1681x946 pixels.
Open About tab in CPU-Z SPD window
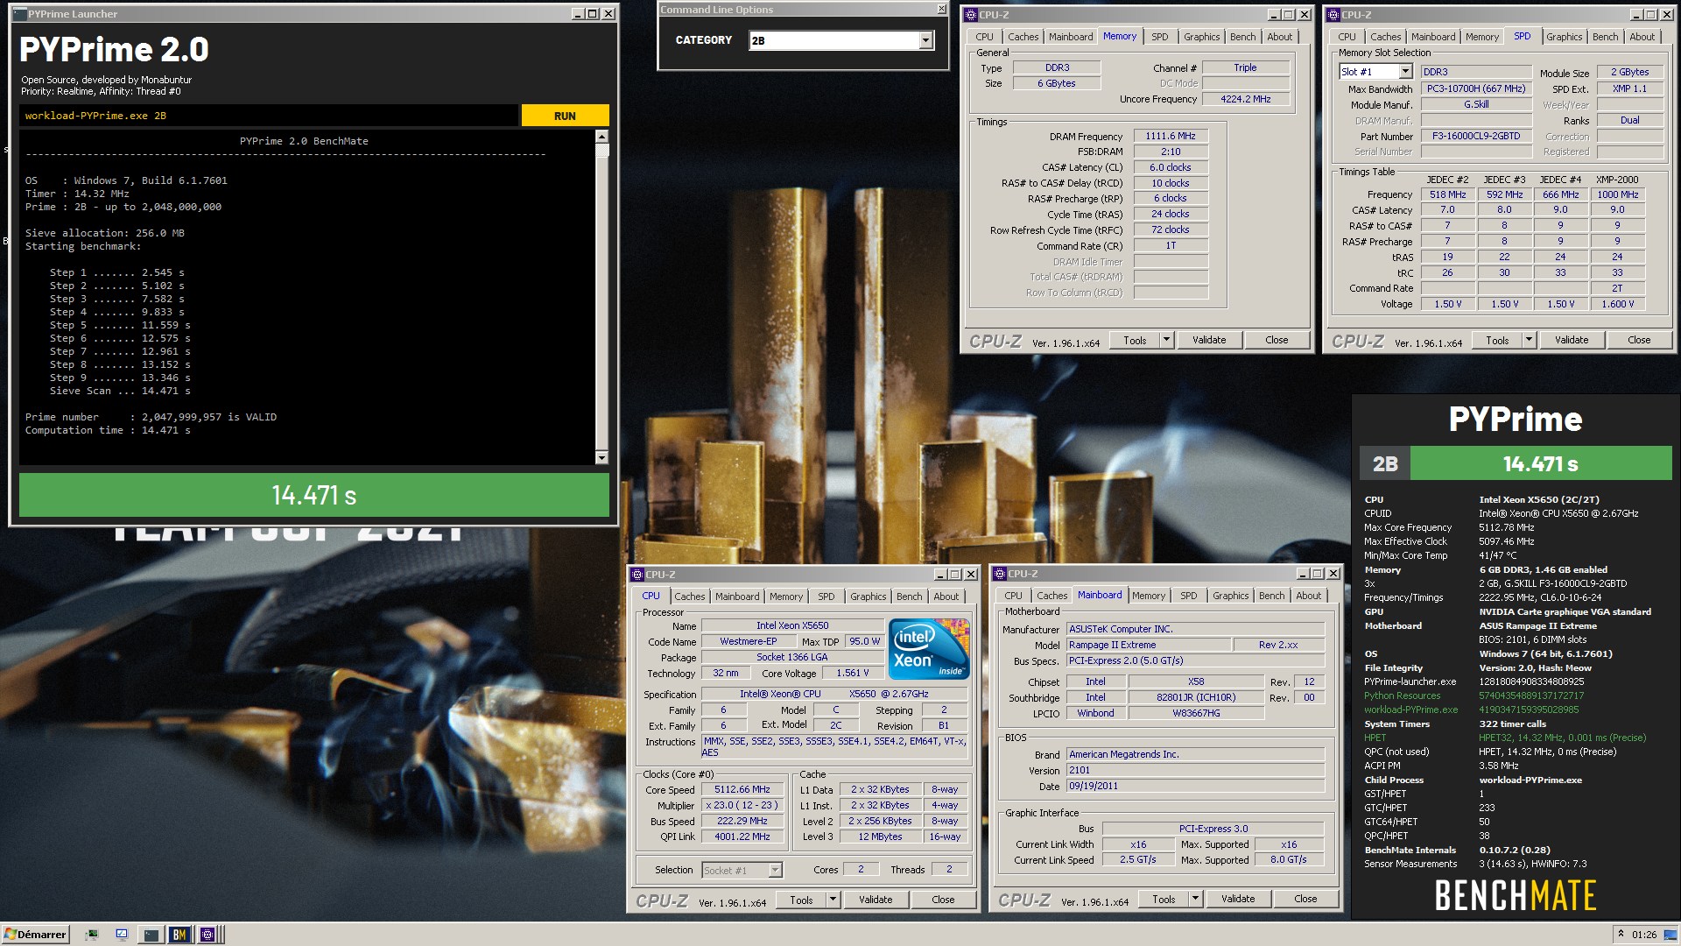(x=1642, y=37)
